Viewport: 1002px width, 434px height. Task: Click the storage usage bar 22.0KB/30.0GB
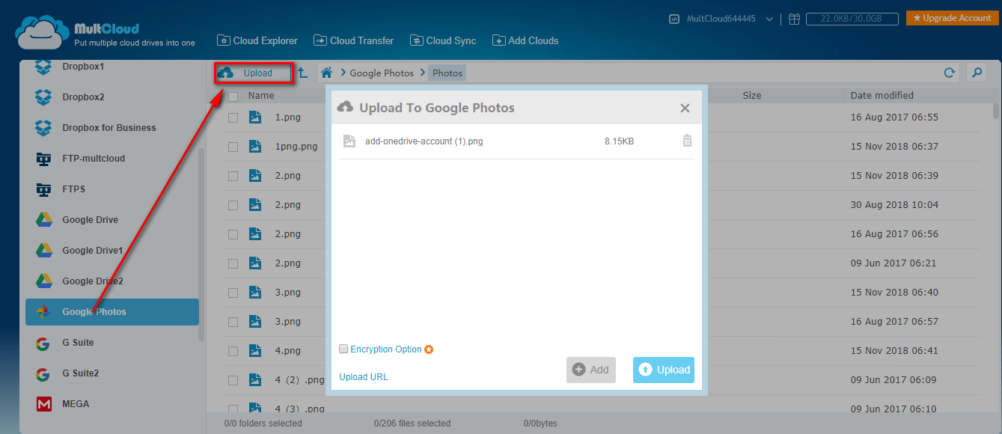(x=851, y=19)
